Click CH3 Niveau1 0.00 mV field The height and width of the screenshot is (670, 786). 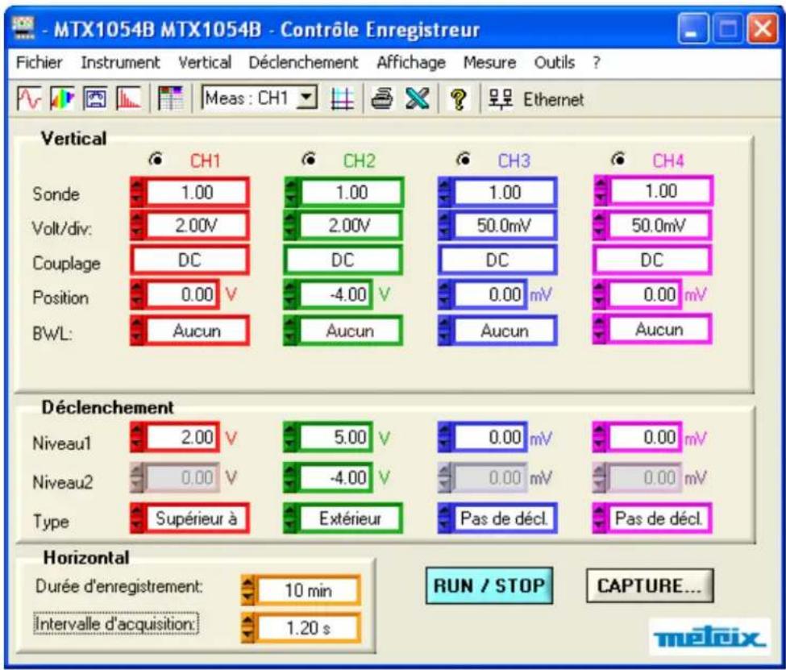click(x=490, y=438)
